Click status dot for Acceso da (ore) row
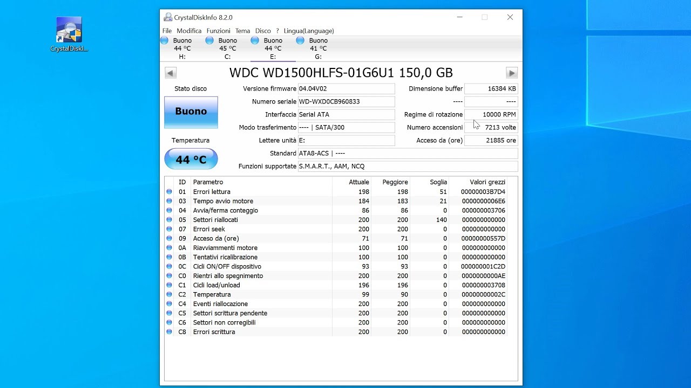The width and height of the screenshot is (691, 388). [169, 238]
